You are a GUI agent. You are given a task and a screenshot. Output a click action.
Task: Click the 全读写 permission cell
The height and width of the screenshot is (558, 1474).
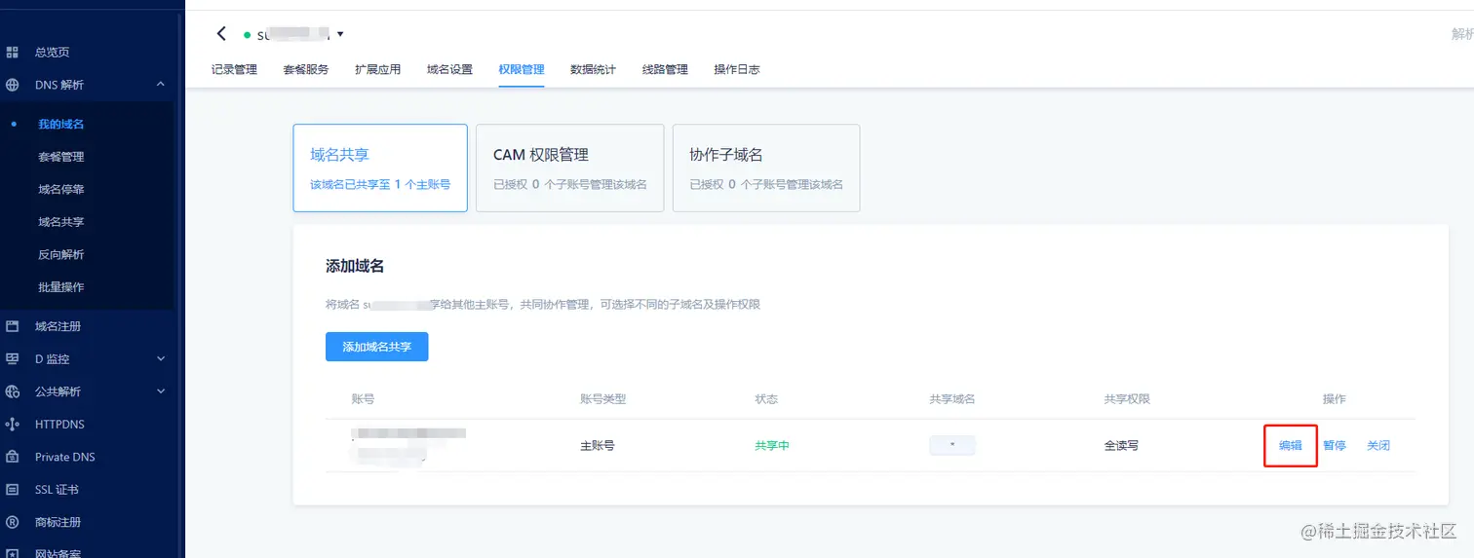1121,446
